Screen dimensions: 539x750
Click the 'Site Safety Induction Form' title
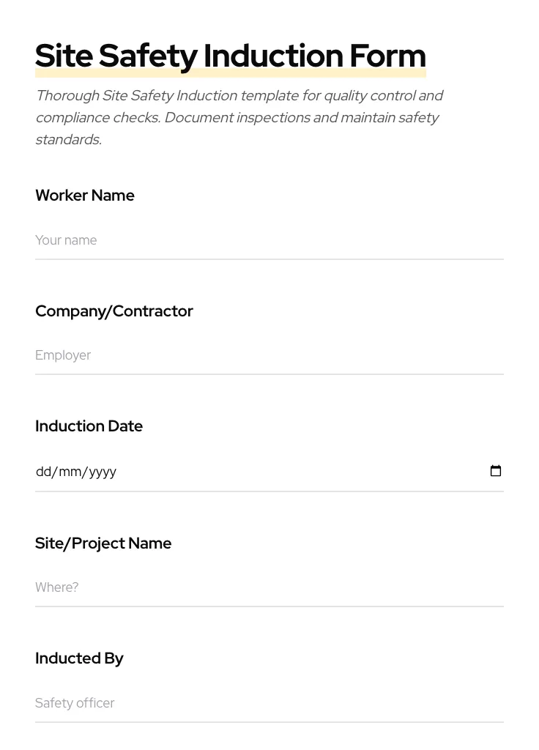tap(230, 55)
